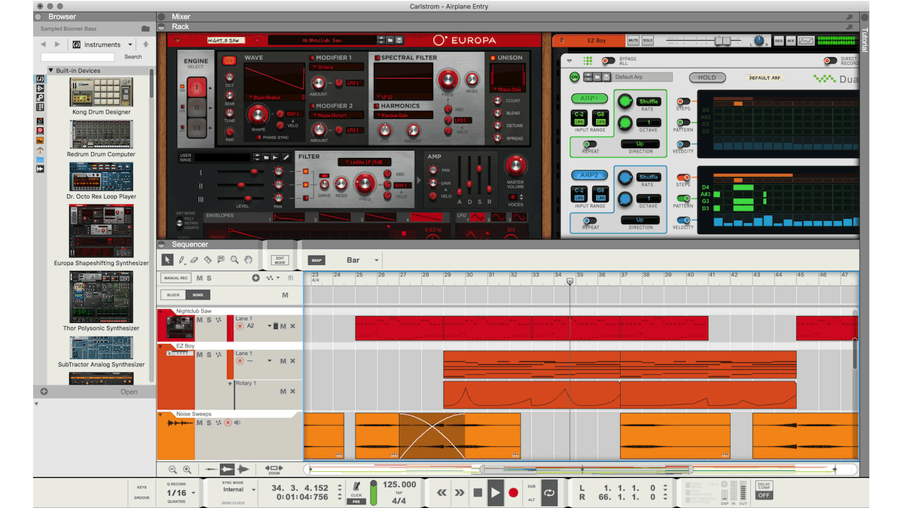Toggle the PRE click button
This screenshot has height=508, width=904.
[356, 500]
